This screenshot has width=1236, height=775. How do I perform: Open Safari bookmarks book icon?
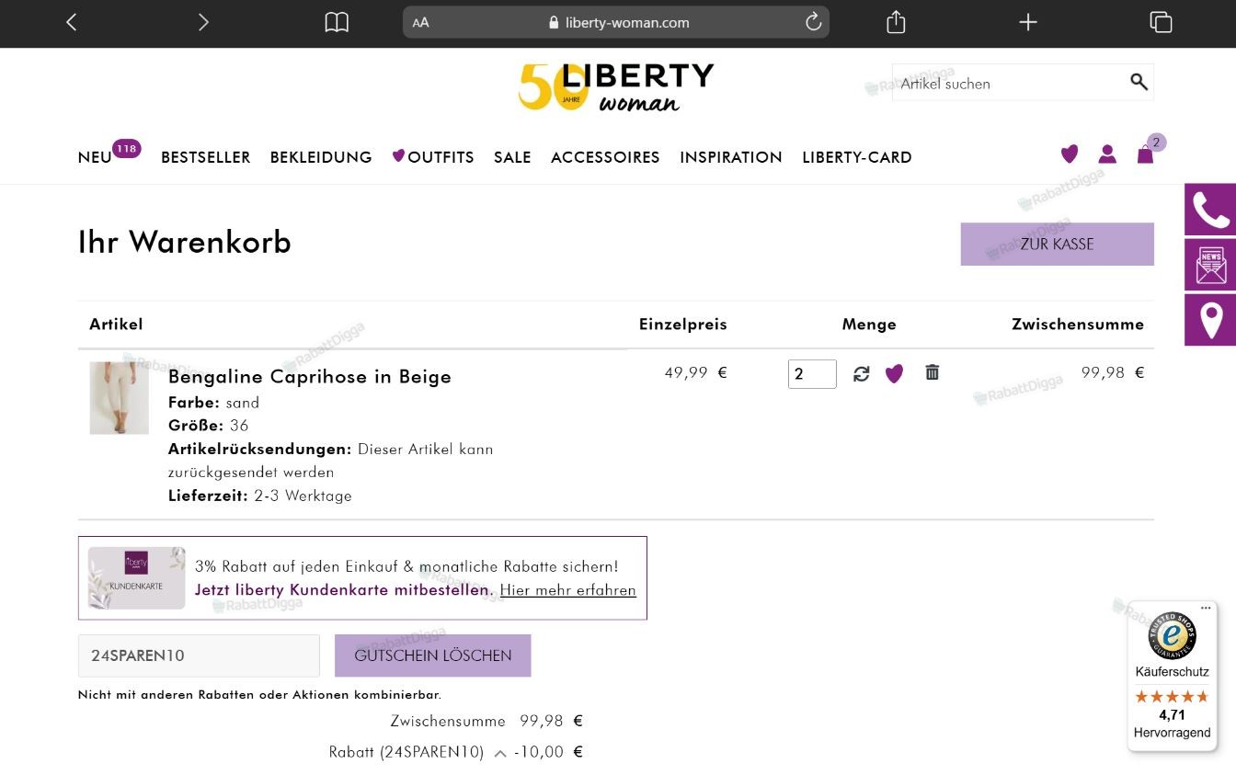(x=337, y=22)
